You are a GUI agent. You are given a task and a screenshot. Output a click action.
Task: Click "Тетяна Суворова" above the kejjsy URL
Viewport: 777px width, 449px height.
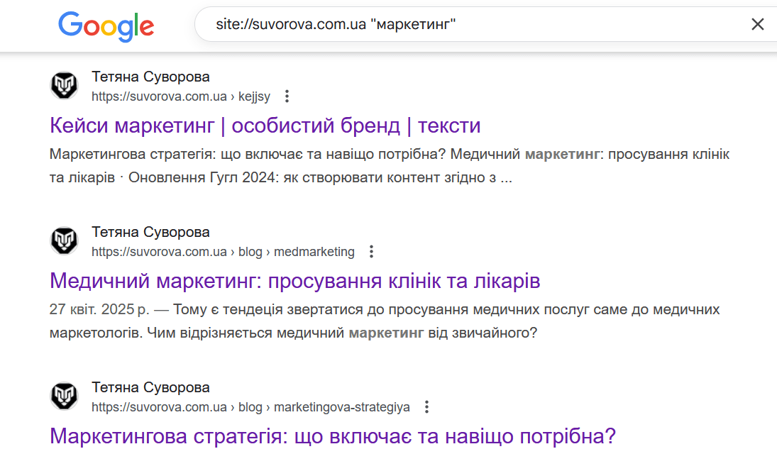point(150,77)
